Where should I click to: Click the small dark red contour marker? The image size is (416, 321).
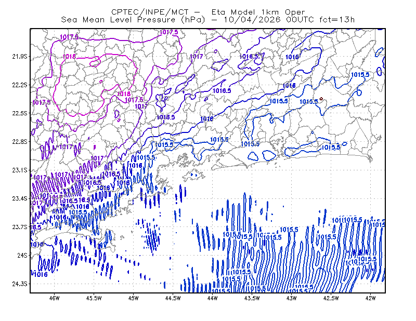321,99
